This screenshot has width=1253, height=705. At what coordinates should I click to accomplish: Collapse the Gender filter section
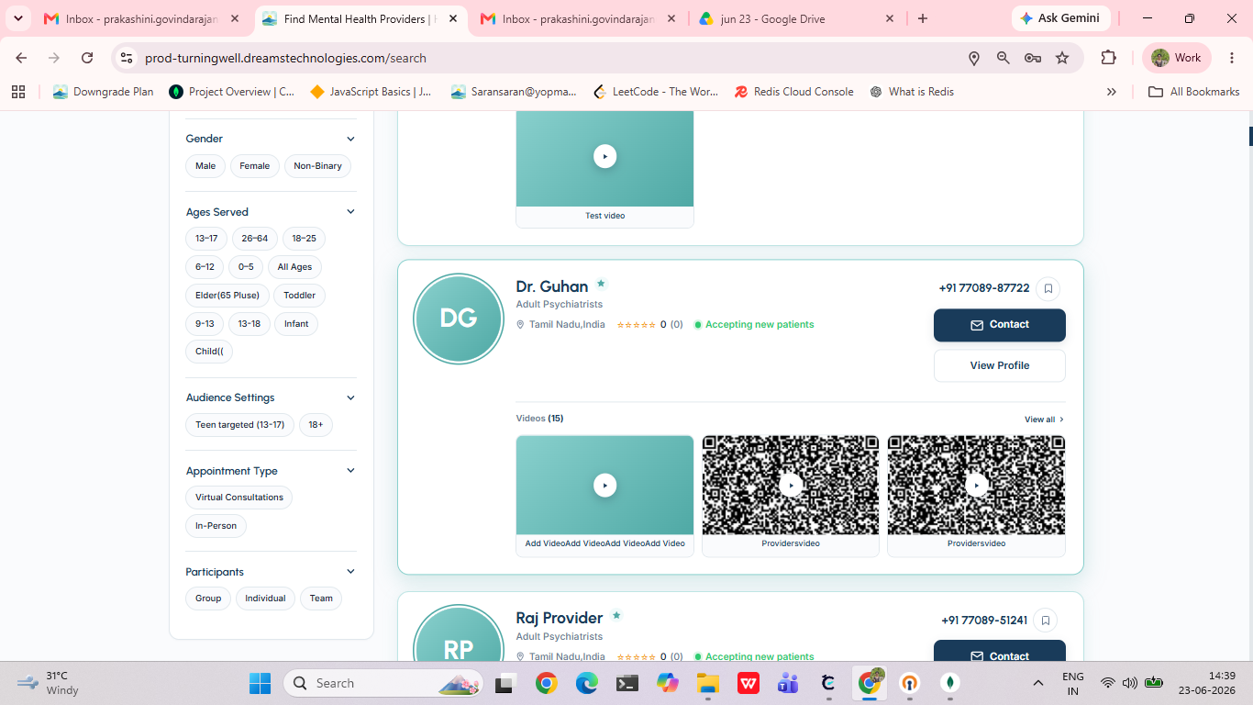[350, 139]
